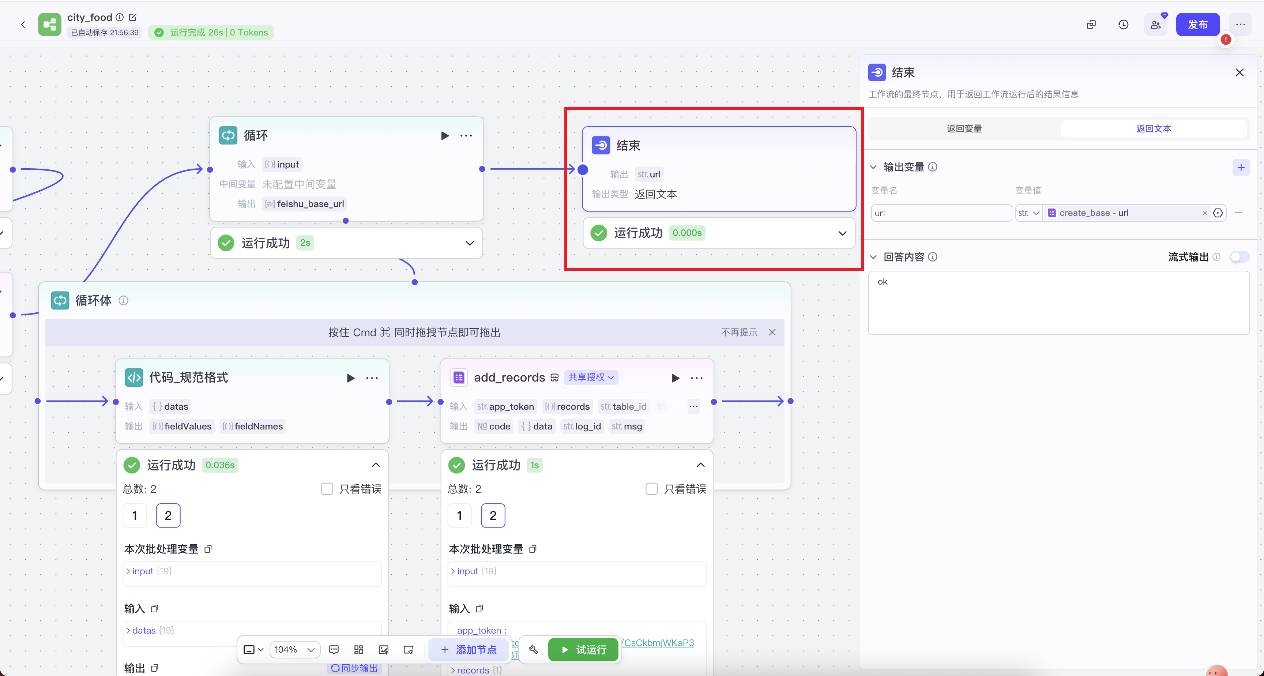Viewport: 1264px width, 676px height.
Task: Click the 试运行 test run button
Action: tap(583, 650)
